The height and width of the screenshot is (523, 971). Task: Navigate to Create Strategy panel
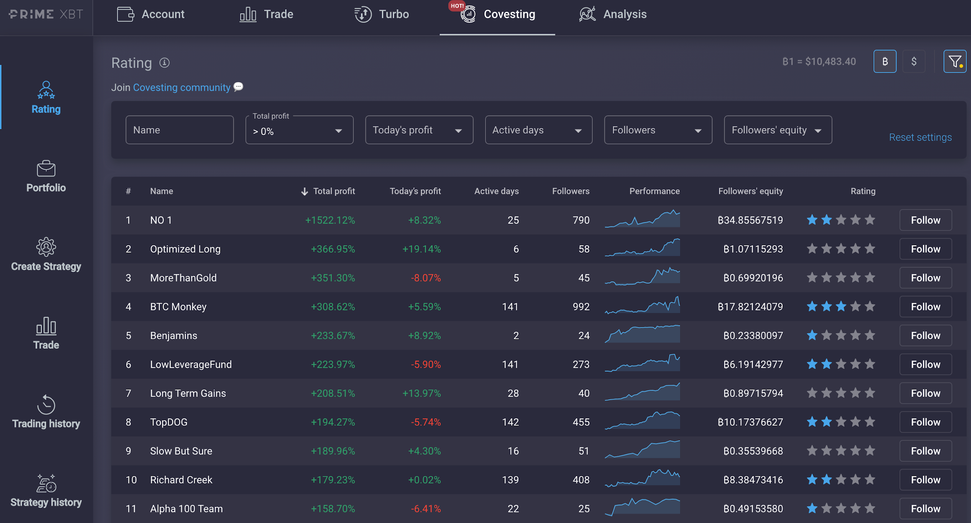46,255
